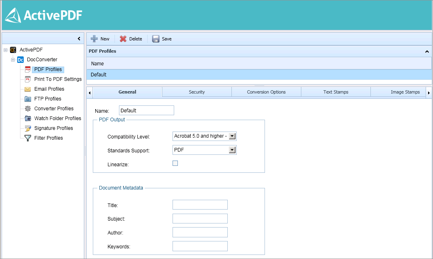433x259 pixels.
Task: Click the Print To PDF Settings icon
Action: (28, 79)
